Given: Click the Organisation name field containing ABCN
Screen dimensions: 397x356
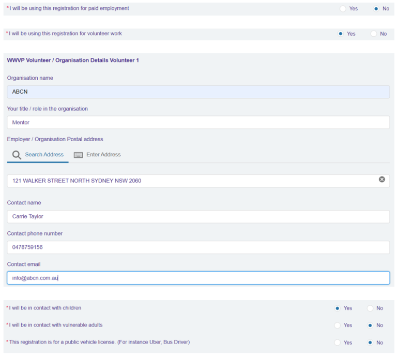Looking at the screenshot, I should pos(198,92).
